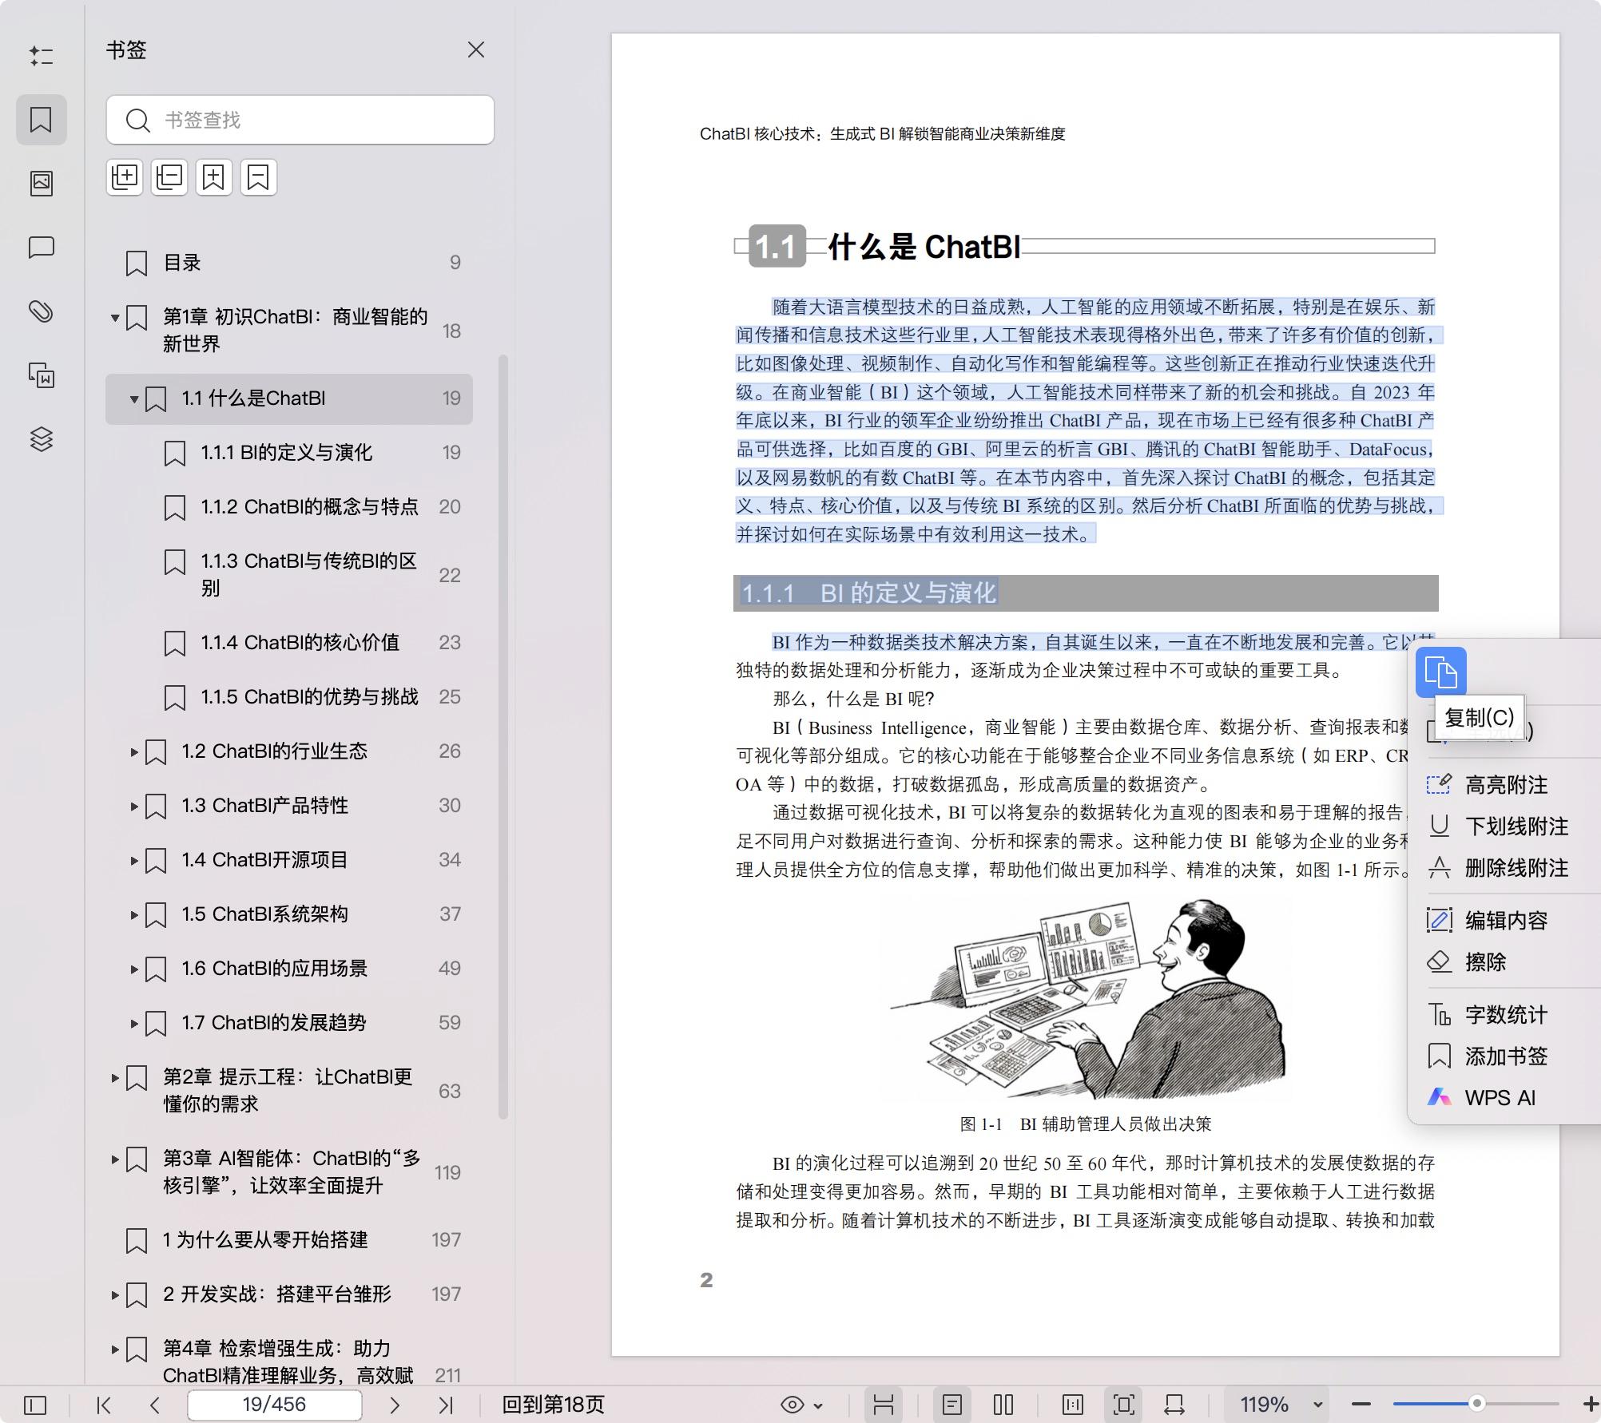Click 回到第18页 link
Screen dimensions: 1601x1423
coord(553,1405)
